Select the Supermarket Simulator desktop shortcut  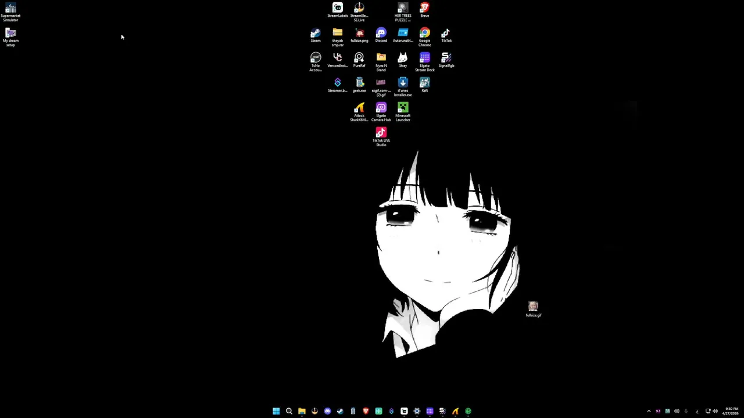10,12
